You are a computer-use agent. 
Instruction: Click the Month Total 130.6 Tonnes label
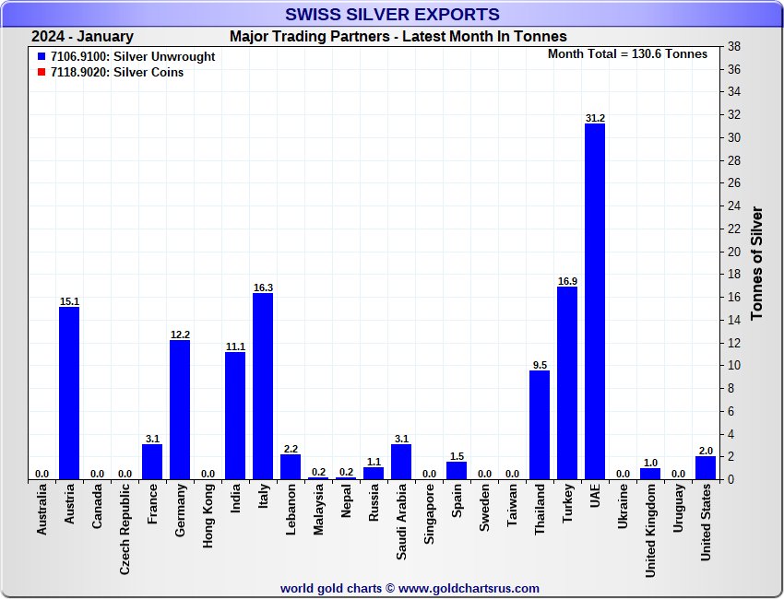point(627,54)
